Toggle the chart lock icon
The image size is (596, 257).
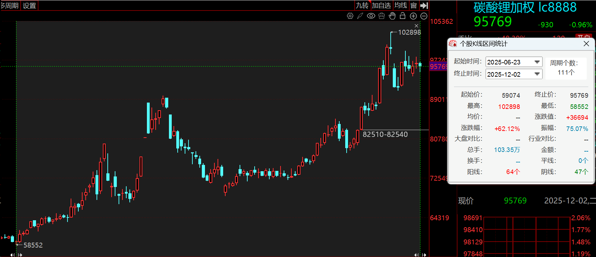click(403, 16)
